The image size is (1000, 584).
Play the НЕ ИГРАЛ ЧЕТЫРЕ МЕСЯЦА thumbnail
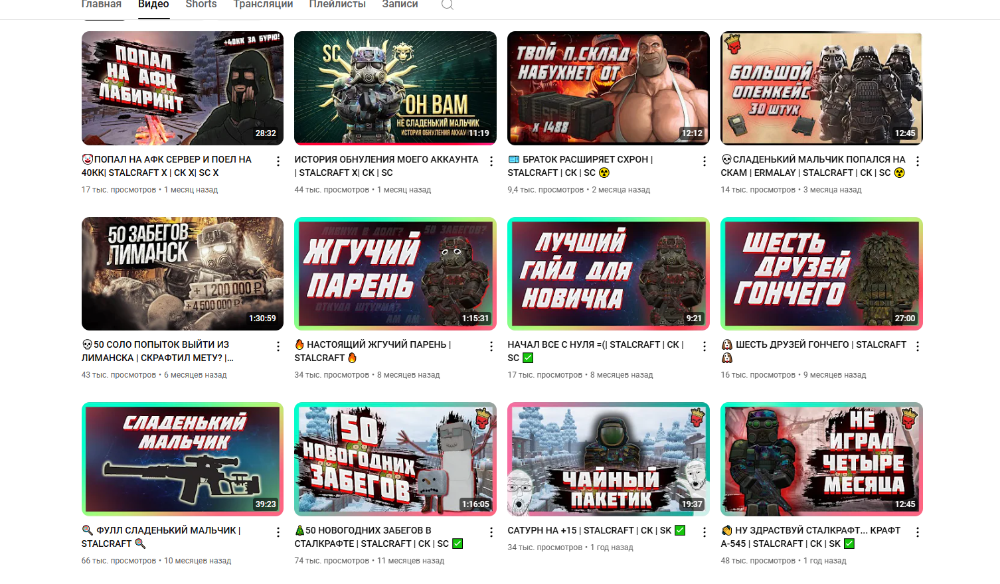click(x=821, y=459)
